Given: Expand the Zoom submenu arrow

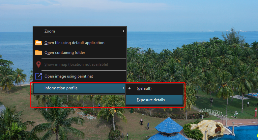Looking at the screenshot, I should point(124,31).
